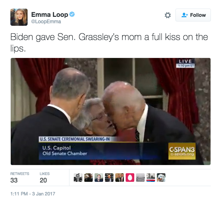Follow Emma Loop
The width and height of the screenshot is (222, 199).
(193, 15)
